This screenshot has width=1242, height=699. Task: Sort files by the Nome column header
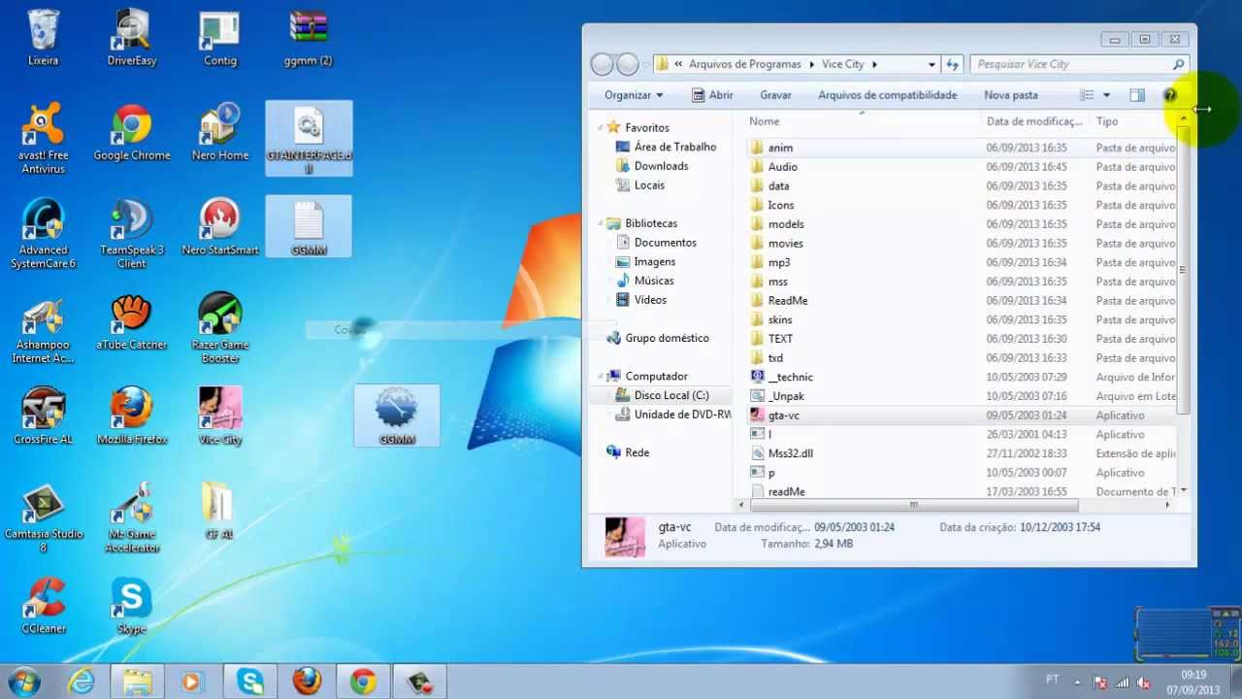point(863,121)
